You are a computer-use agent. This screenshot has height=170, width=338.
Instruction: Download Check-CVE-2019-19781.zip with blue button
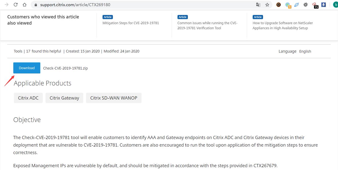27,68
